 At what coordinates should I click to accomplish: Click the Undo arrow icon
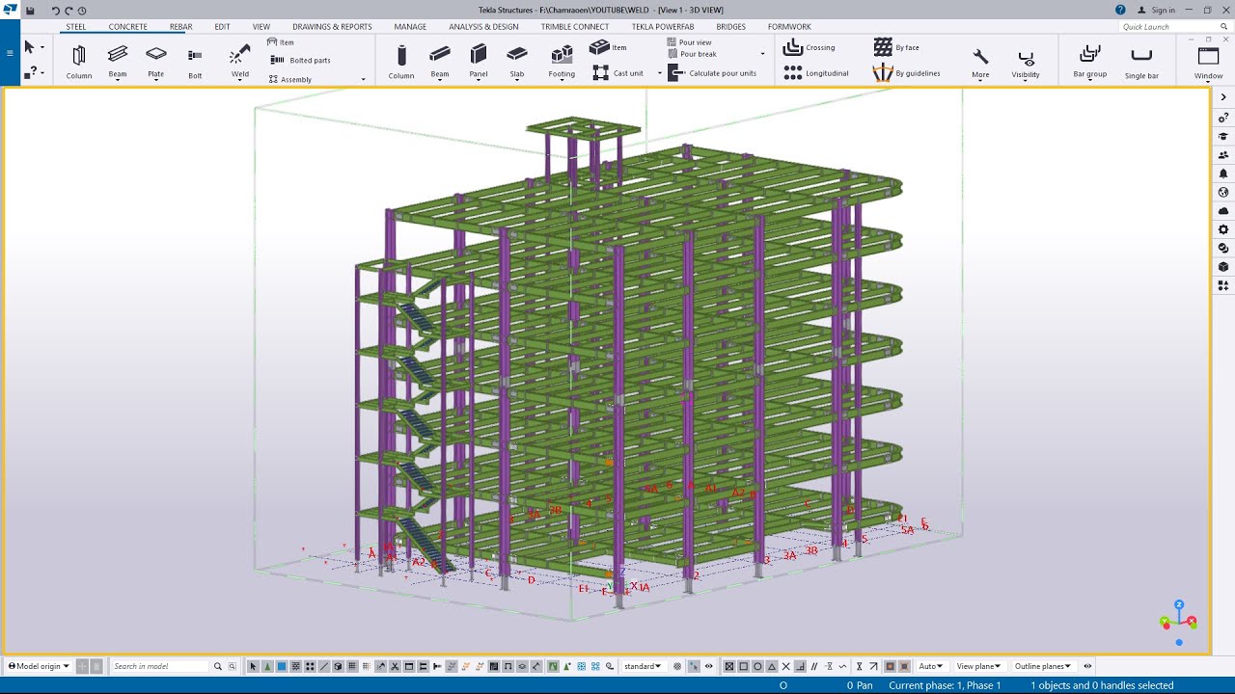pyautogui.click(x=56, y=11)
